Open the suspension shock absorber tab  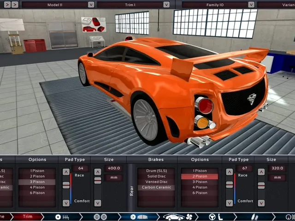click(x=254, y=217)
